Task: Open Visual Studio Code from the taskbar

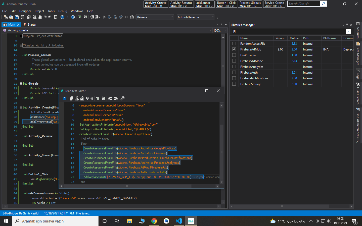Action: coord(179,221)
